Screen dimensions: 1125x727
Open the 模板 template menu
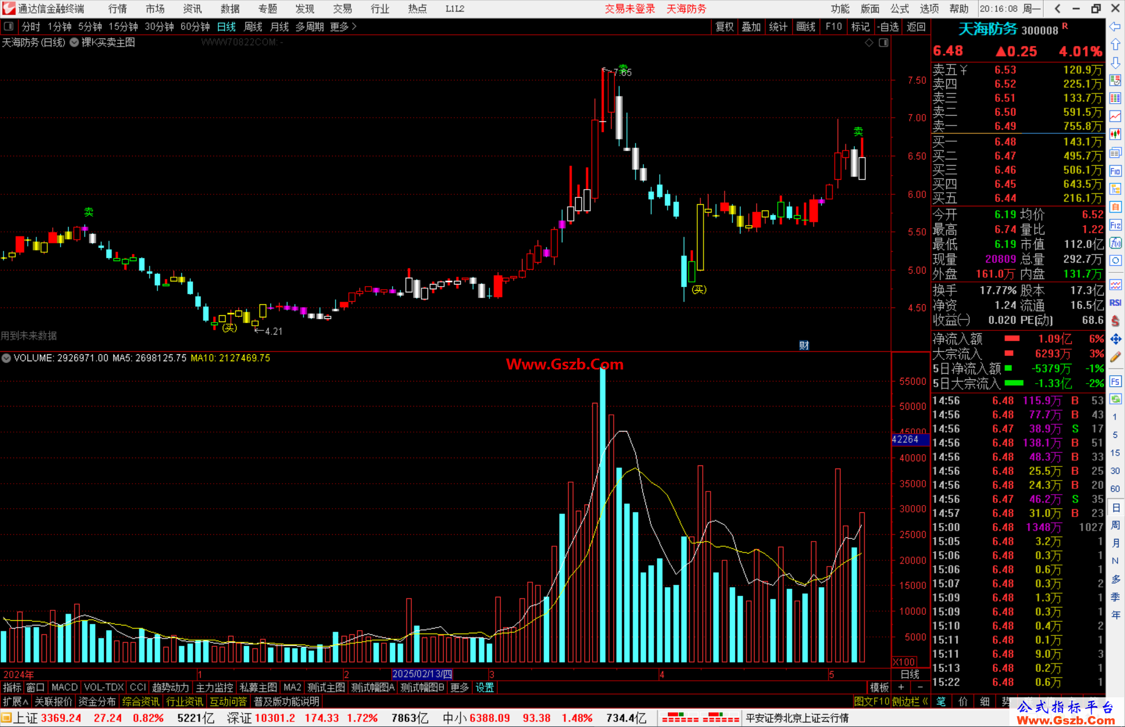point(879,687)
